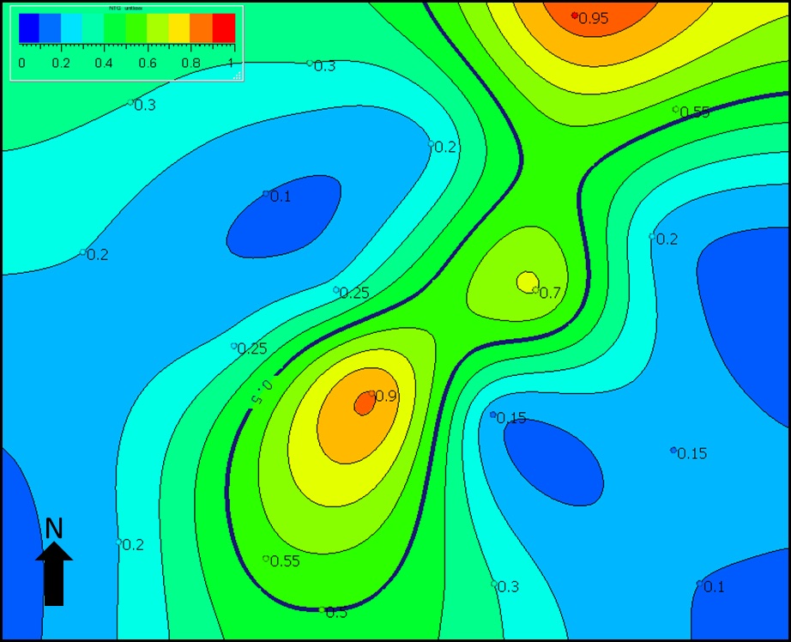
Task: Select the small yellow contour beside 0.7
Action: point(526,281)
